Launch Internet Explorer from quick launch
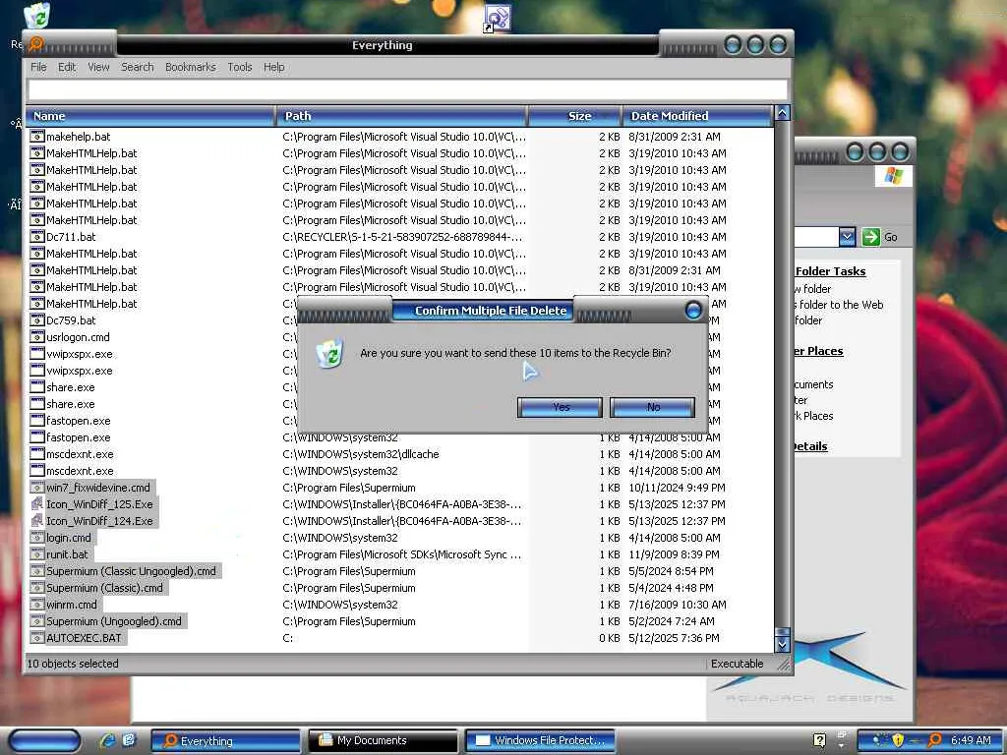Image resolution: width=1007 pixels, height=755 pixels. click(107, 741)
